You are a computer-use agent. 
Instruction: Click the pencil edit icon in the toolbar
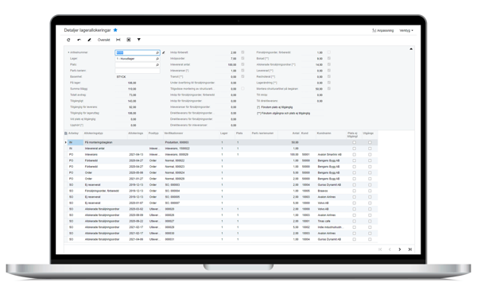click(89, 40)
